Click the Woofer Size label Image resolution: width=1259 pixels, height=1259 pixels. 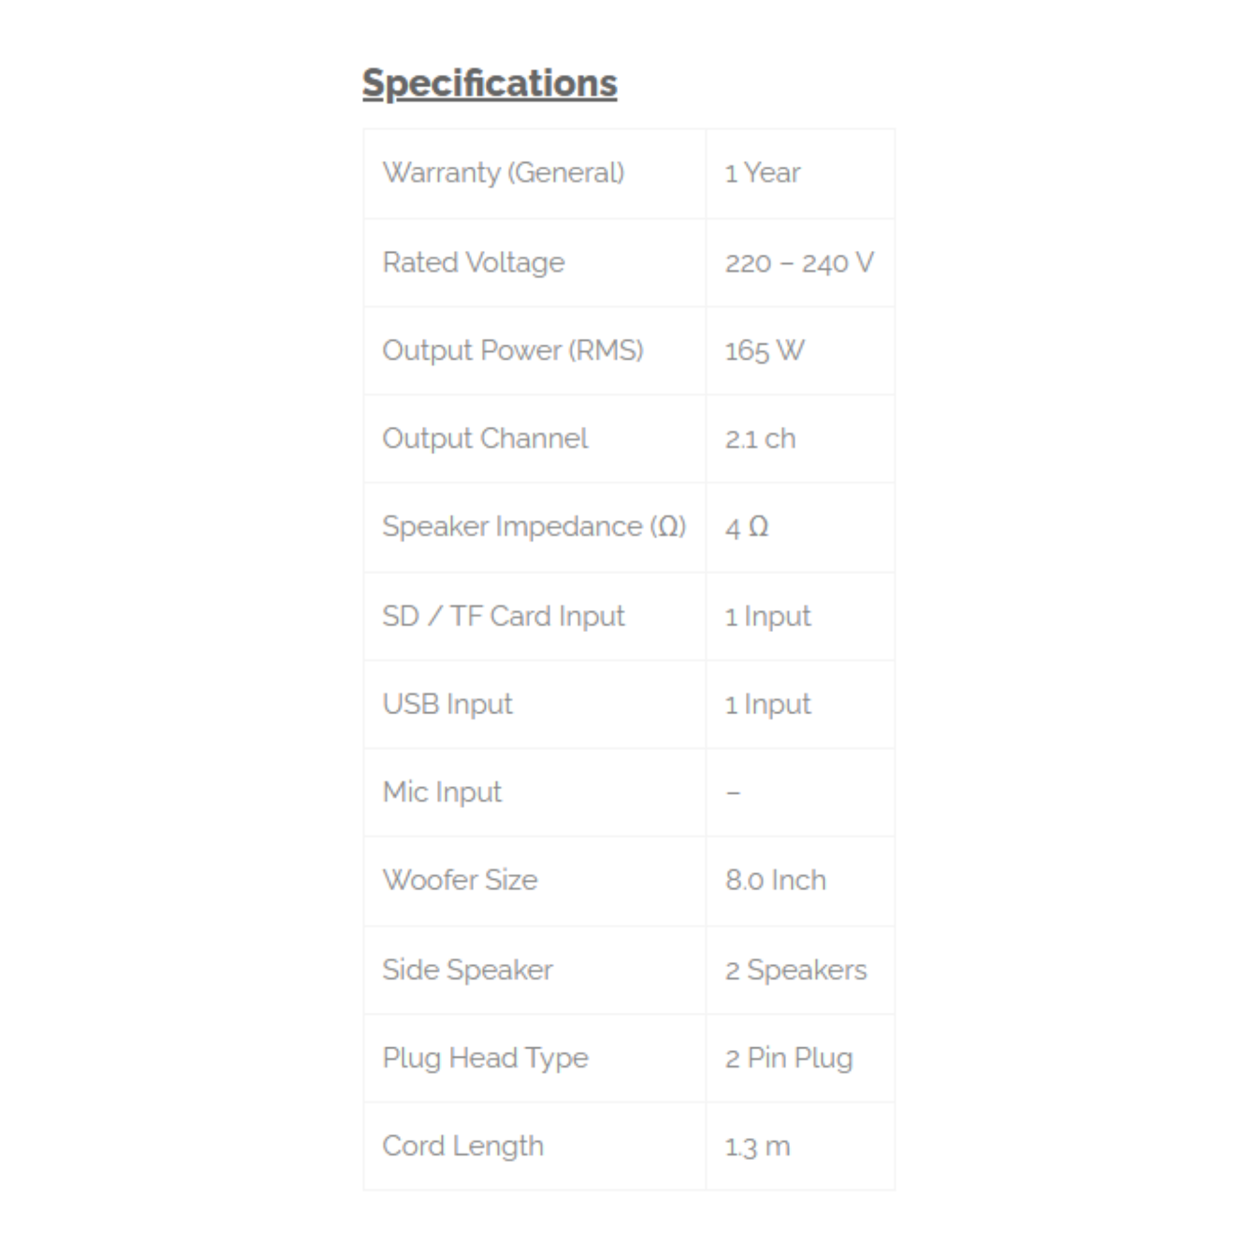click(459, 880)
